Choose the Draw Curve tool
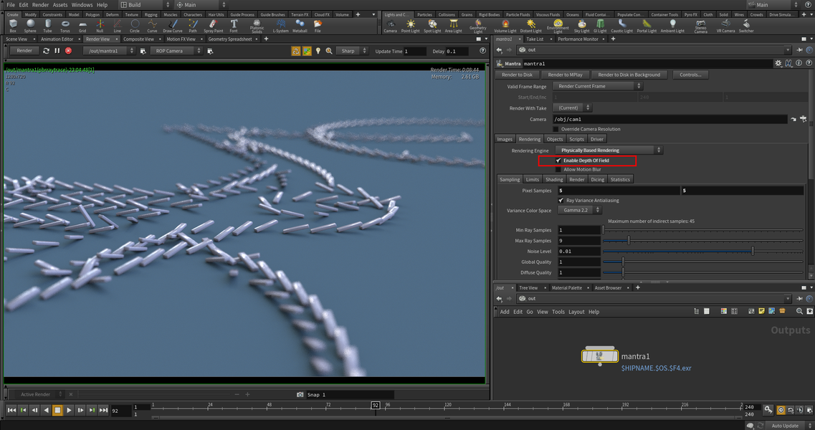Viewport: 815px width, 430px height. click(173, 26)
